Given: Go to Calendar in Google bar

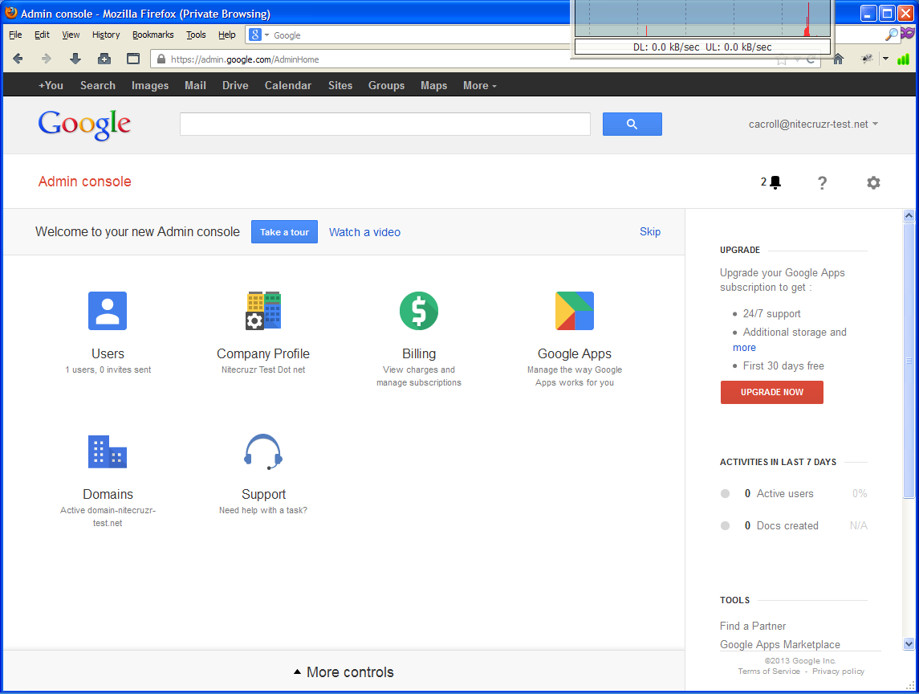Looking at the screenshot, I should pos(288,86).
